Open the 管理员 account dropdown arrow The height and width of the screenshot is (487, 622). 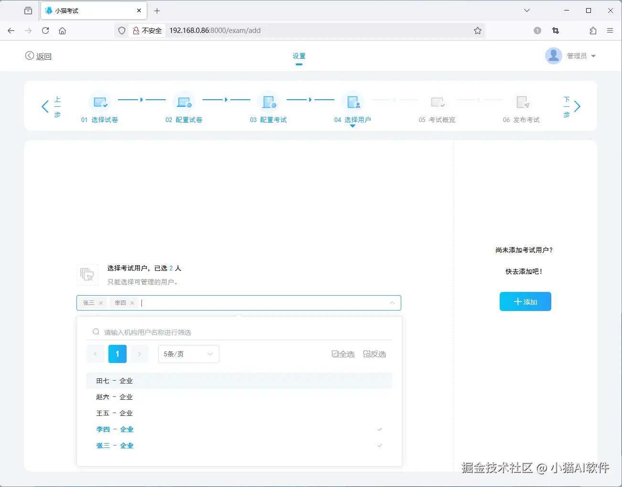pos(593,55)
